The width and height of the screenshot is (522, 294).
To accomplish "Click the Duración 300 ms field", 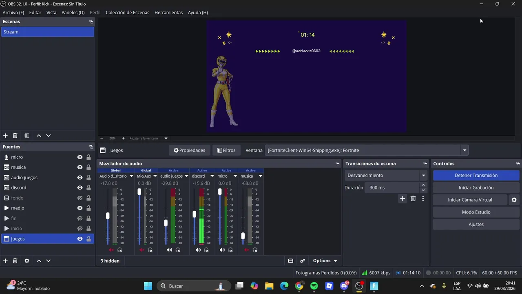I will coord(392,188).
